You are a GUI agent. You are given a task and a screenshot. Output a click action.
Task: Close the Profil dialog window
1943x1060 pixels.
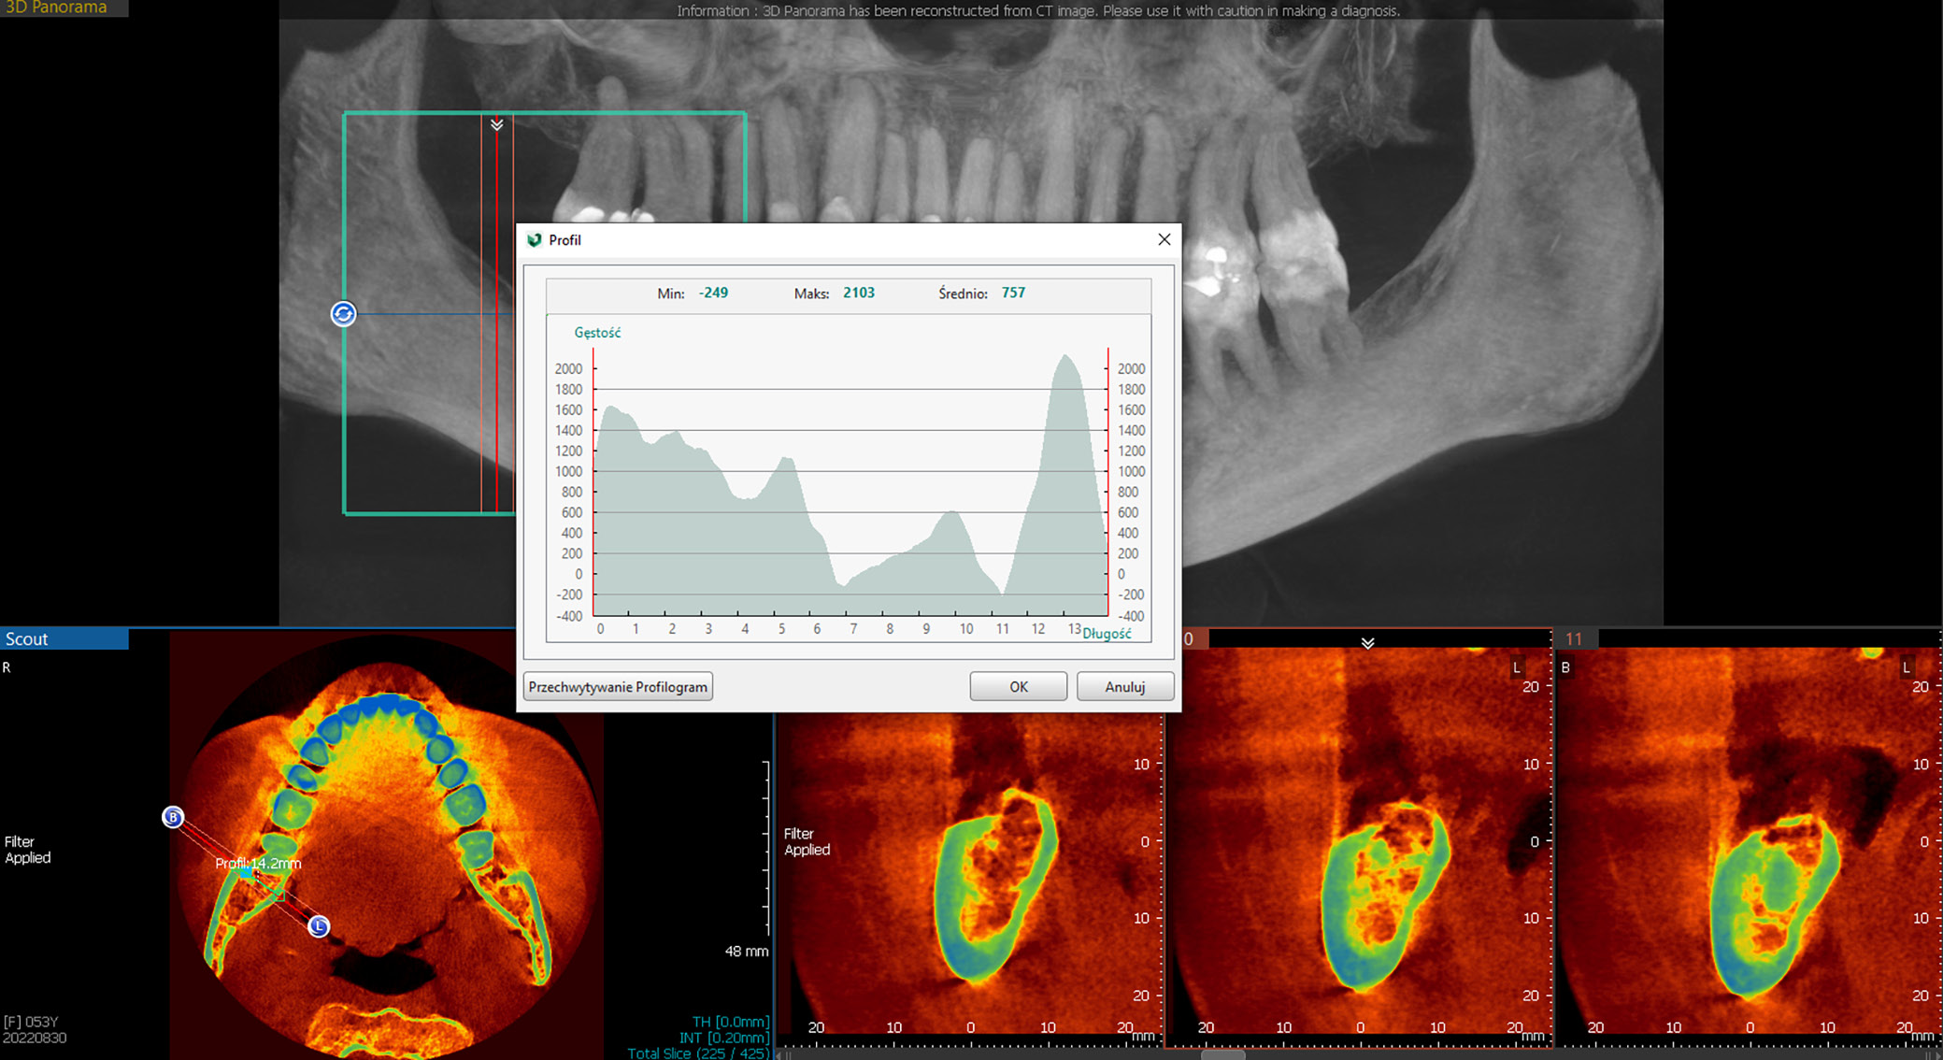point(1164,239)
